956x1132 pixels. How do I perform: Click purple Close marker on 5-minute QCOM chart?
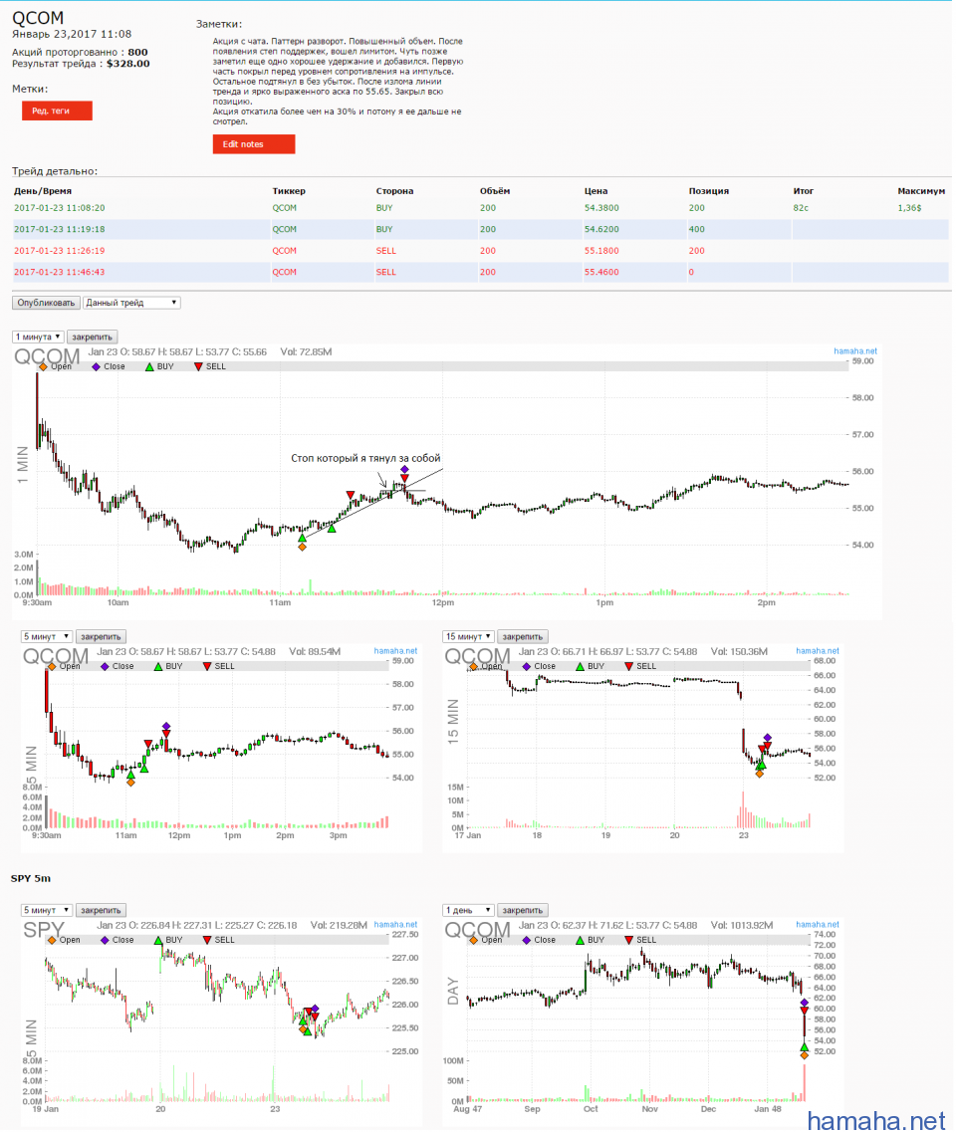pyautogui.click(x=166, y=726)
